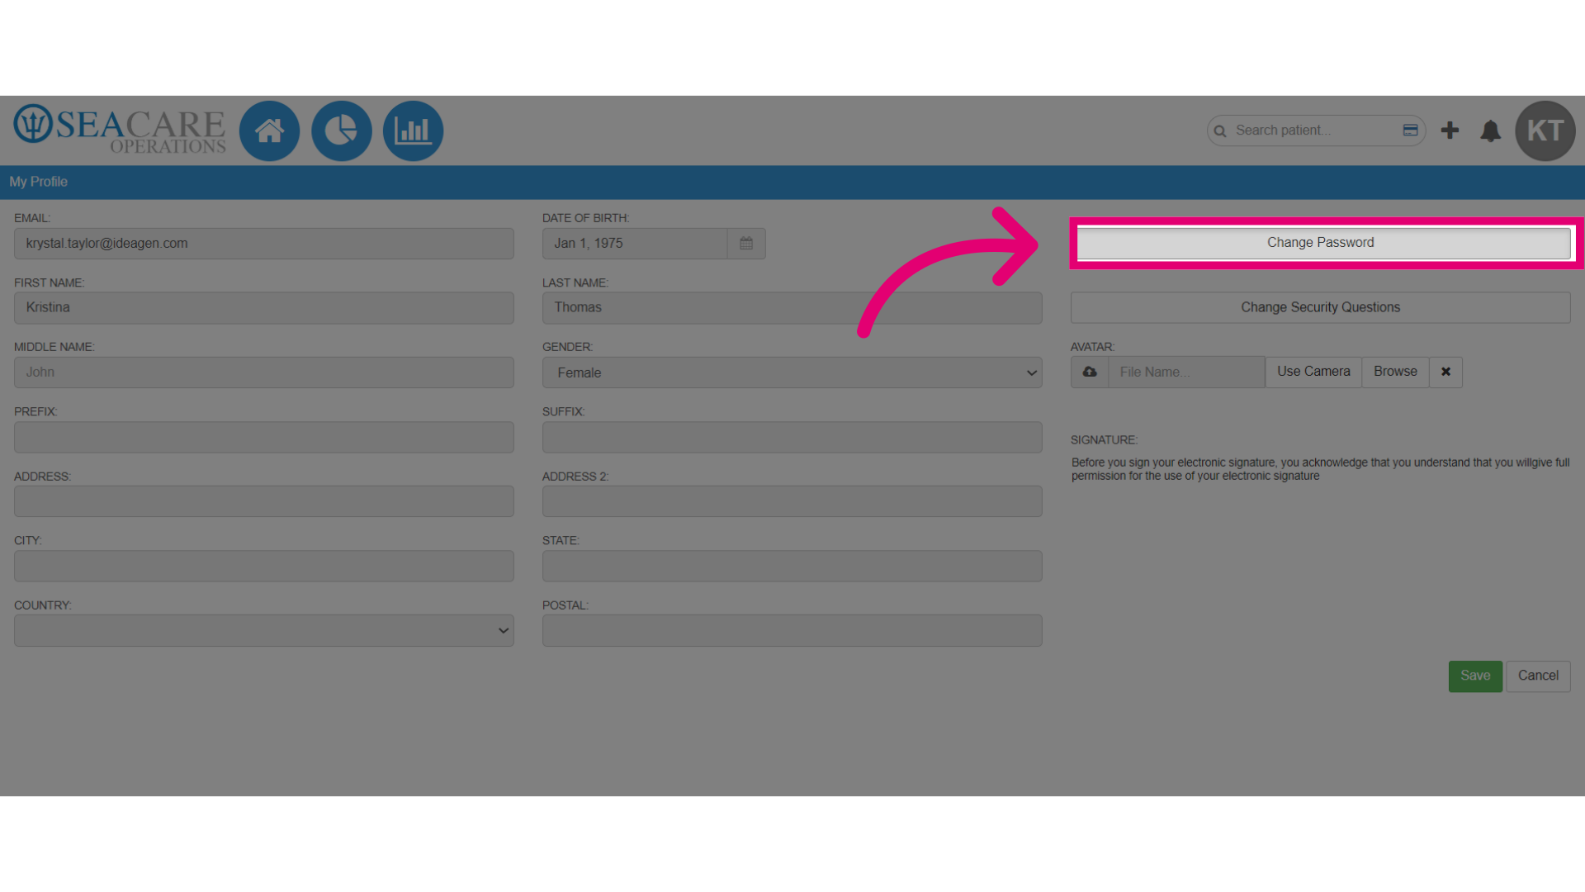Click the avatar File Name field
The image size is (1585, 892).
(1186, 372)
